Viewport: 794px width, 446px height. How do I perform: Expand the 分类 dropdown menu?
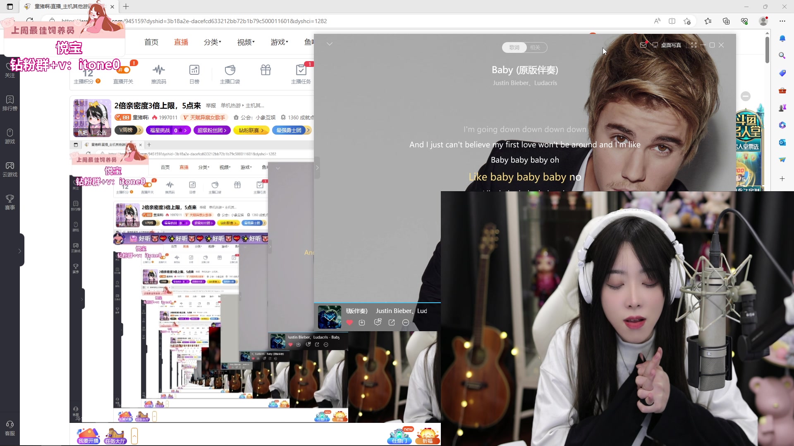212,42
